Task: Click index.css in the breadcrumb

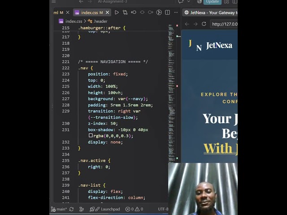Action: click(x=74, y=21)
